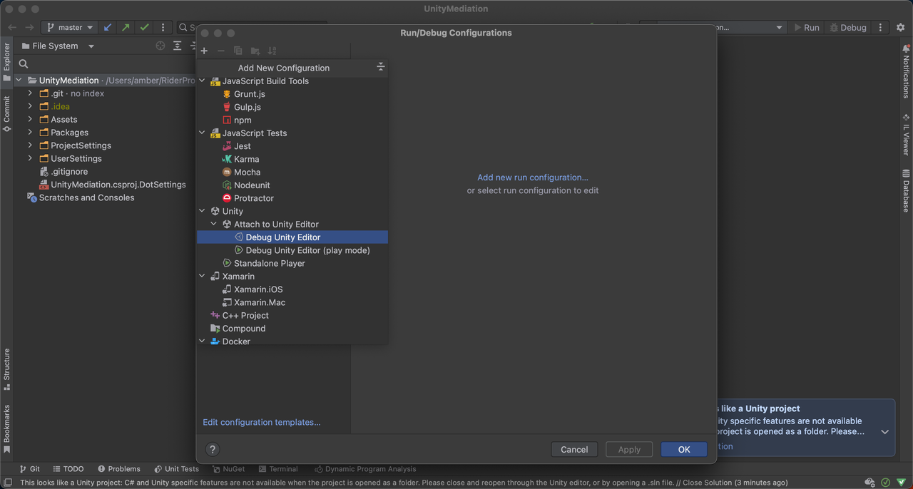Open the Structure tool window tab
913x489 pixels.
pos(6,369)
